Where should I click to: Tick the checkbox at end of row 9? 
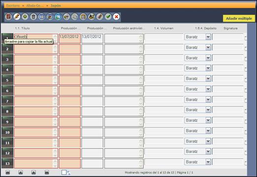click(x=246, y=122)
